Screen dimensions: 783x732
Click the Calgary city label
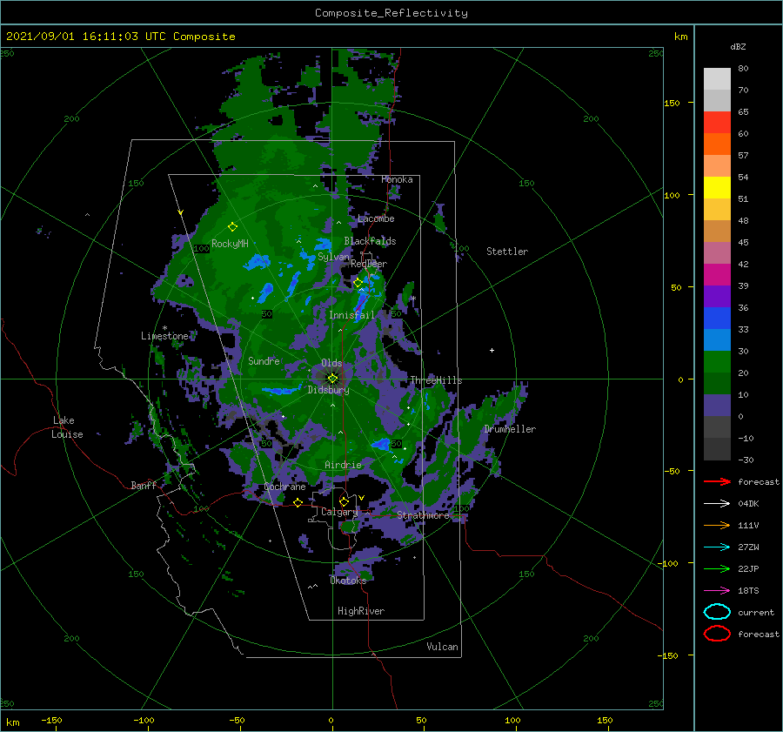tap(339, 512)
